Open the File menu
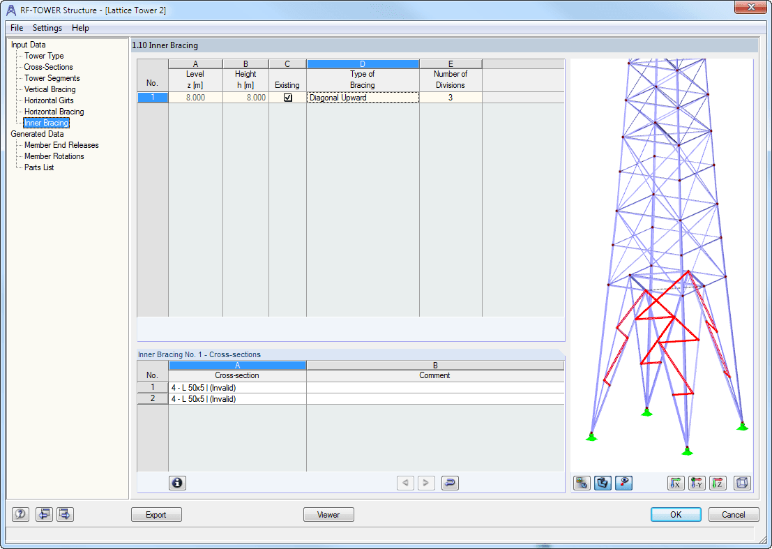The image size is (772, 549). pyautogui.click(x=17, y=28)
